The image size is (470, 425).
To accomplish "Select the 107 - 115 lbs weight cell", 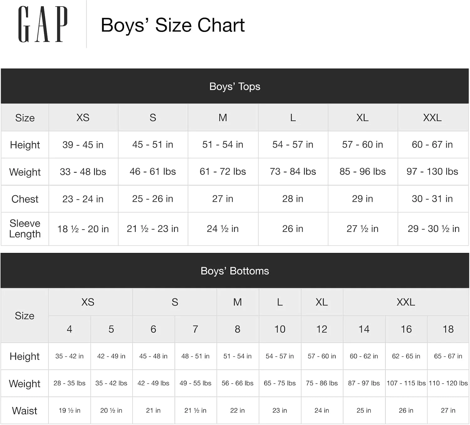I will point(406,383).
